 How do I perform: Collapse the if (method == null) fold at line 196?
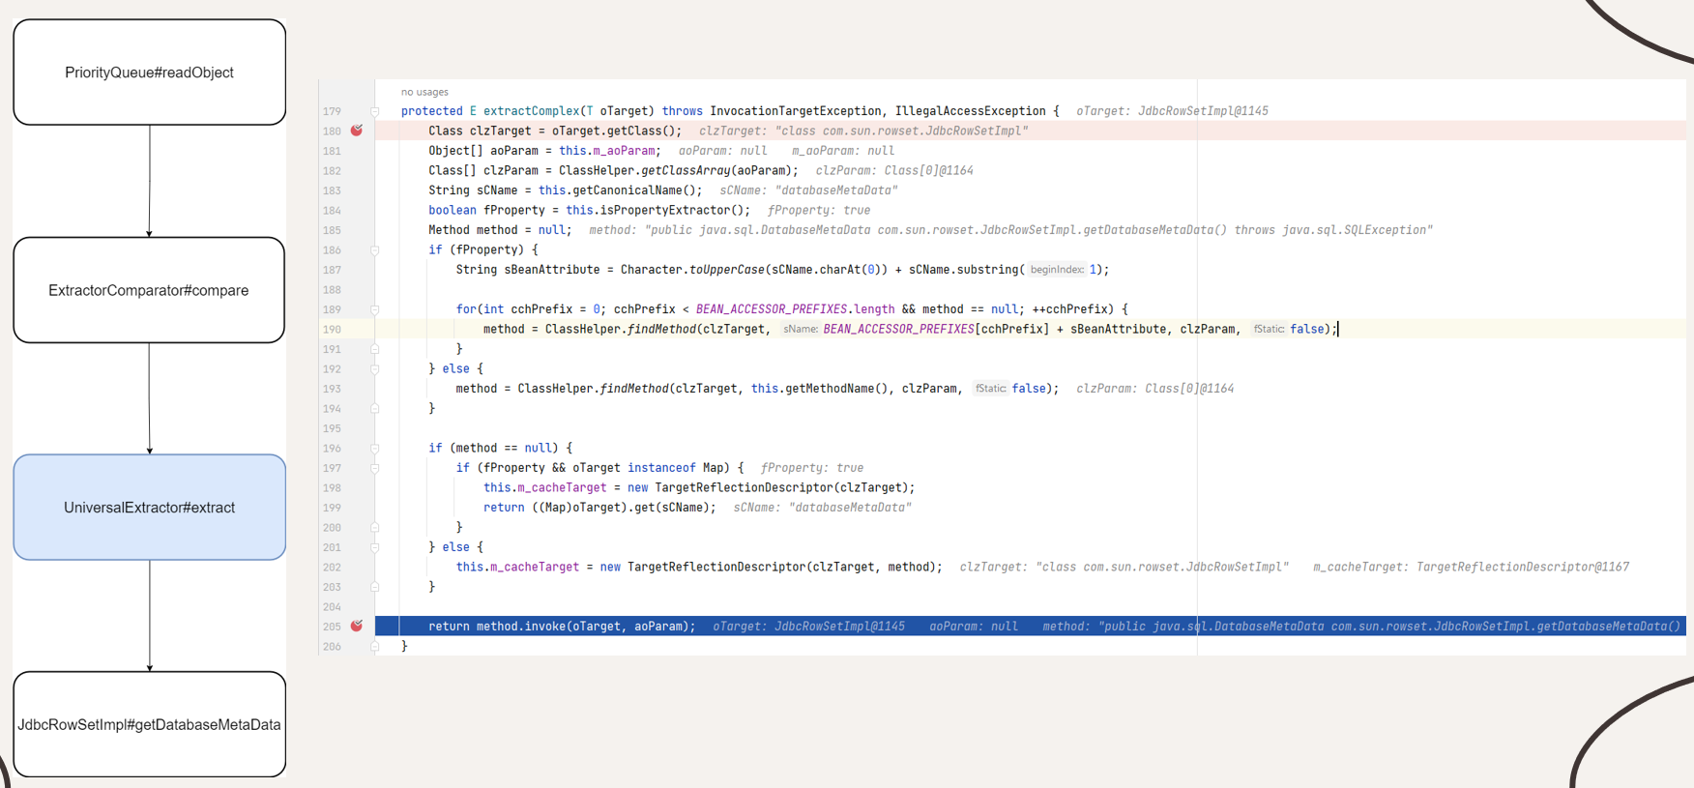[375, 448]
